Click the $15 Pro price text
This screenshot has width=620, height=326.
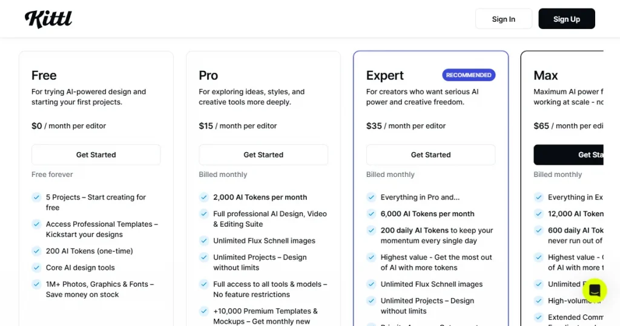click(x=206, y=126)
